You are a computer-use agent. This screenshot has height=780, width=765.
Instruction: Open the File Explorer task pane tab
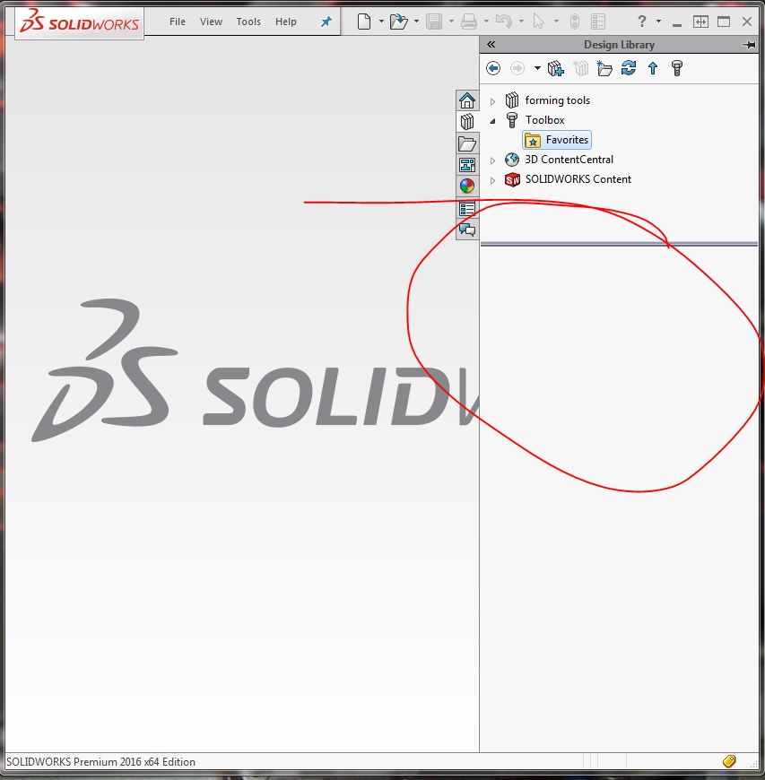click(467, 143)
